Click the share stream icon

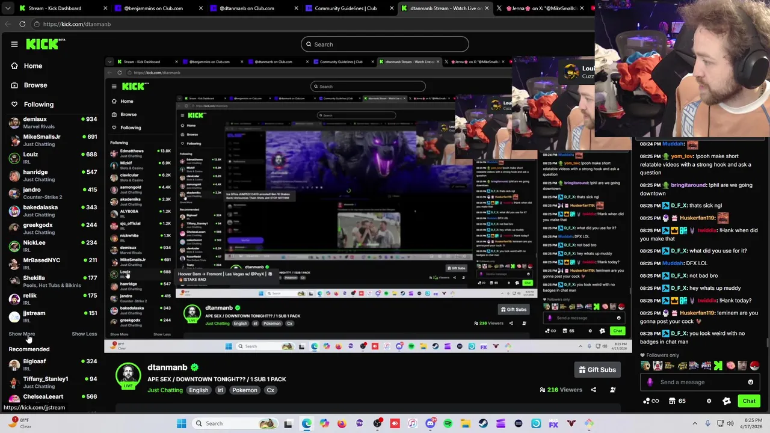point(593,390)
